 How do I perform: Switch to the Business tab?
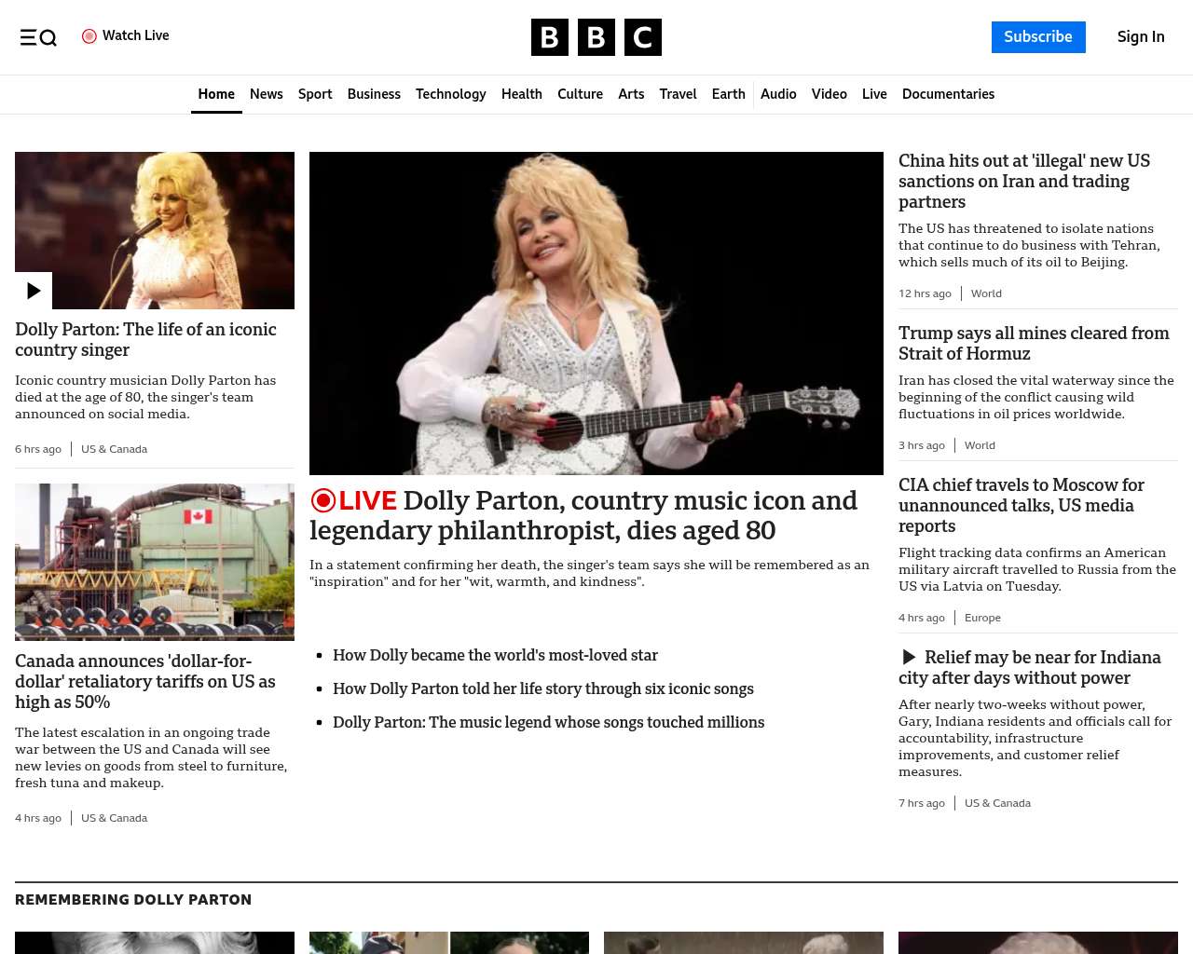374,94
